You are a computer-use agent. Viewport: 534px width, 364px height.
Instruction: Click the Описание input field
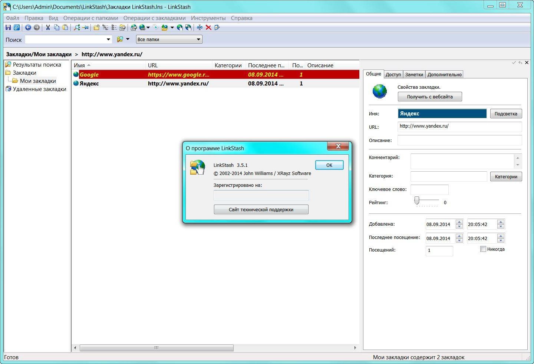(x=459, y=140)
